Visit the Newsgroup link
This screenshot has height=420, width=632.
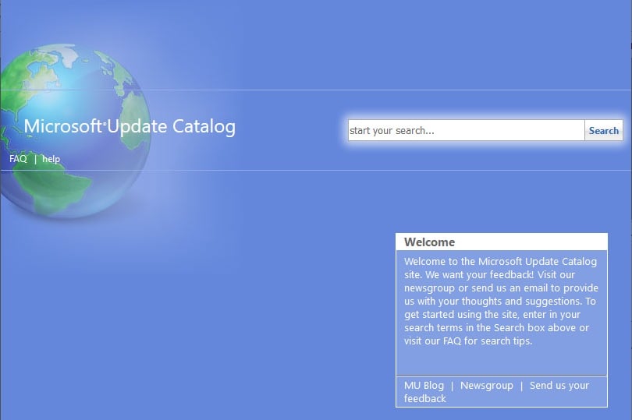(487, 386)
